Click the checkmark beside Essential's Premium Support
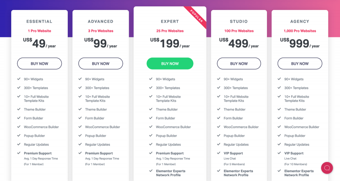 pos(19,153)
